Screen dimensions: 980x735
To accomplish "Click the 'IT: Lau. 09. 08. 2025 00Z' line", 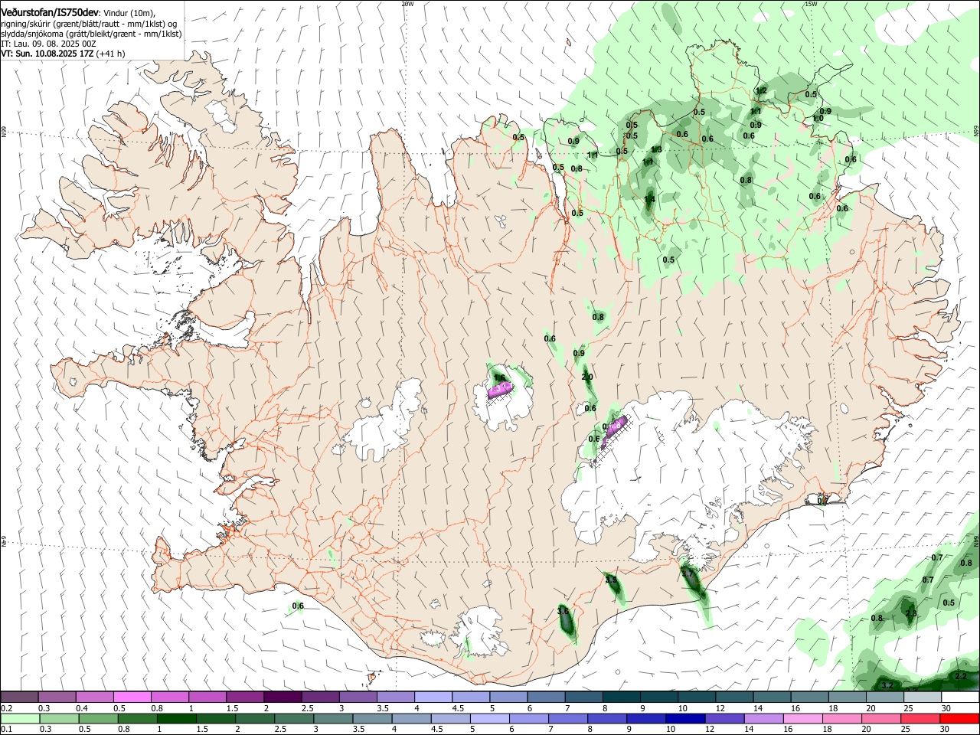I will pyautogui.click(x=47, y=44).
